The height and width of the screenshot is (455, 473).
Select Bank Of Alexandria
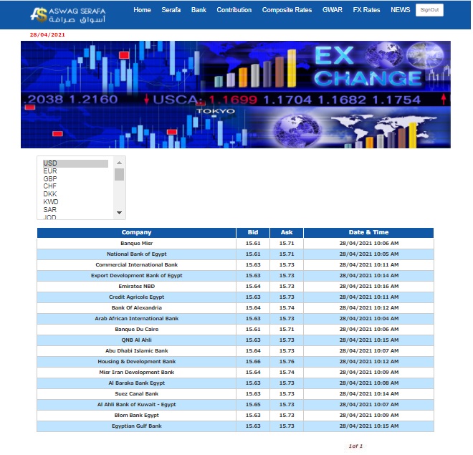[137, 308]
